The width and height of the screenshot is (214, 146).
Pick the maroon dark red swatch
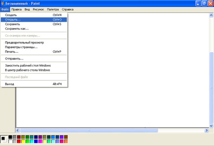coord(19,137)
